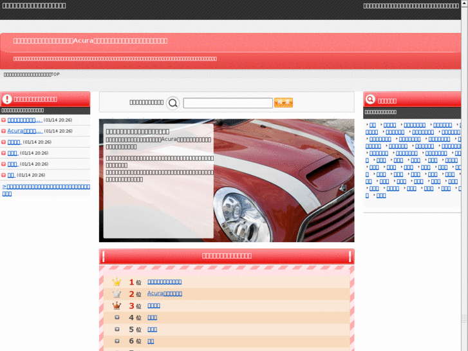Open the first link in left recent list
This screenshot has width=468, height=351.
(x=24, y=120)
